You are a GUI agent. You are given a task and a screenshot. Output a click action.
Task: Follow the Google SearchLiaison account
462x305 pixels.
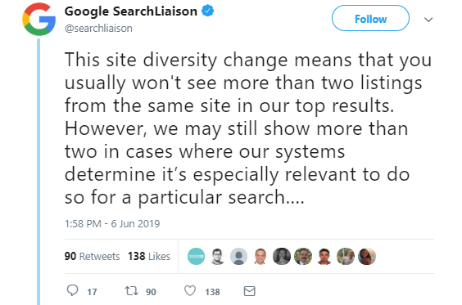point(370,18)
